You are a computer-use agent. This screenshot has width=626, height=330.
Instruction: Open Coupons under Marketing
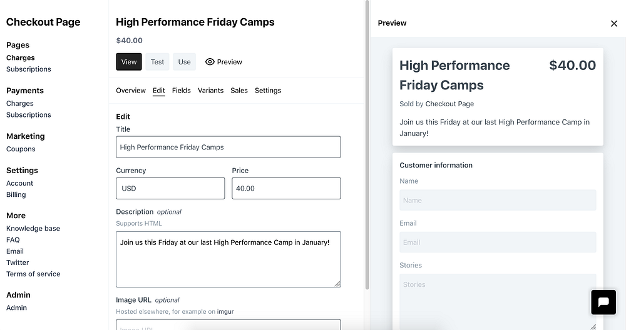[21, 149]
